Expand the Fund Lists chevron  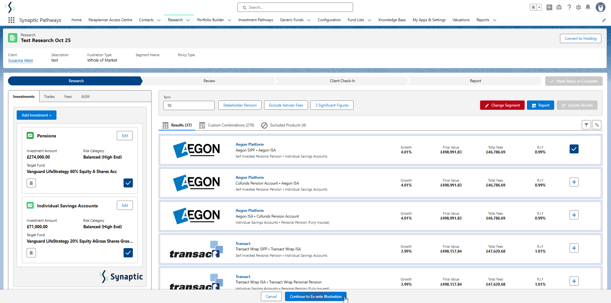tap(369, 20)
